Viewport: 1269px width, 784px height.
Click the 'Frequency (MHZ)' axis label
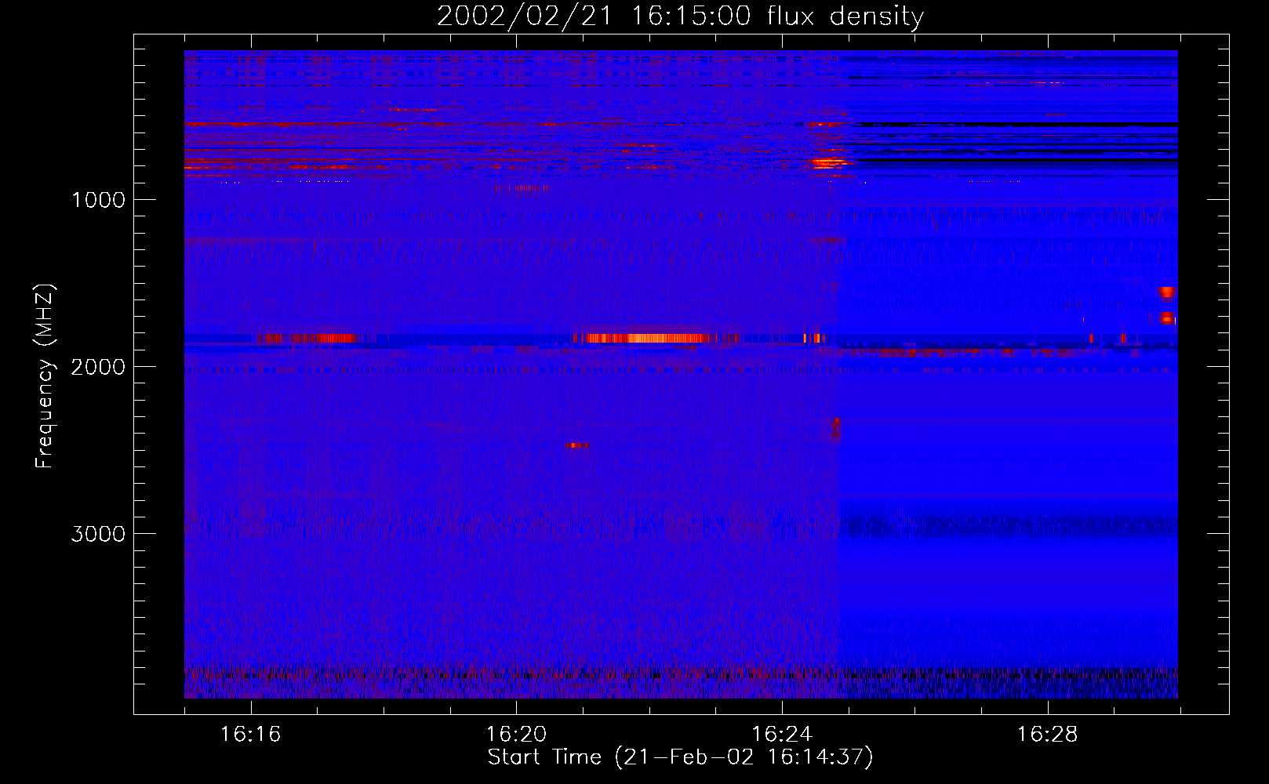pyautogui.click(x=45, y=376)
